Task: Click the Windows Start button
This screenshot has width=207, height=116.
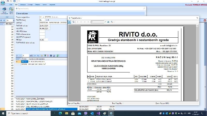Action: (3, 113)
